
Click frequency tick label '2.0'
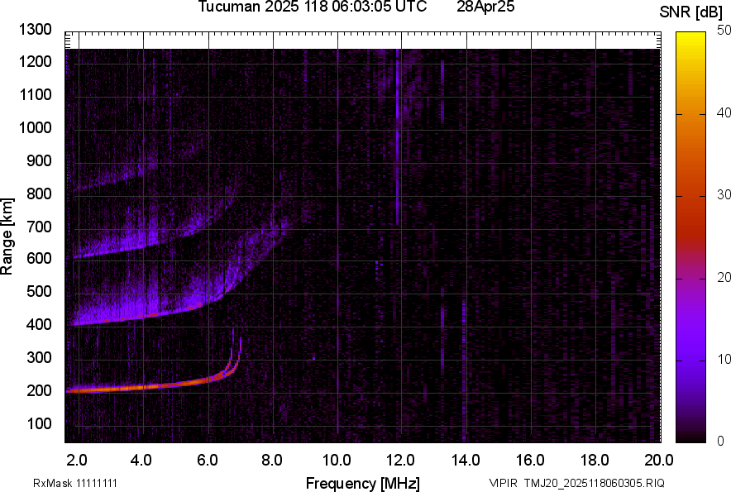77,461
